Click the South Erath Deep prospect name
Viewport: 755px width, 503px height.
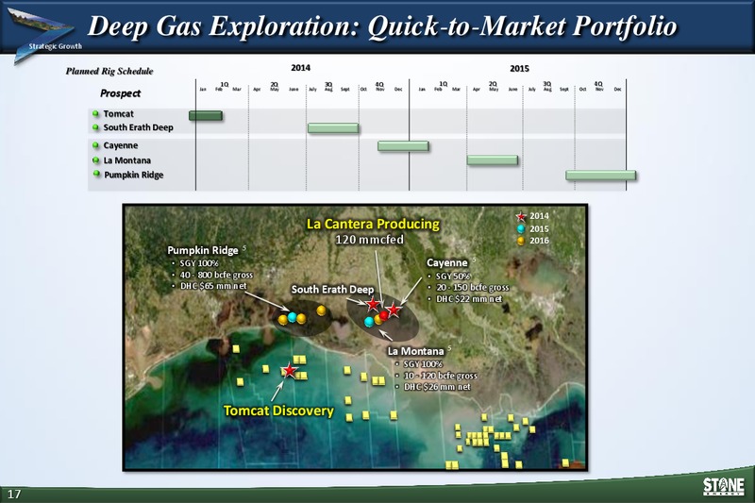[x=138, y=127]
